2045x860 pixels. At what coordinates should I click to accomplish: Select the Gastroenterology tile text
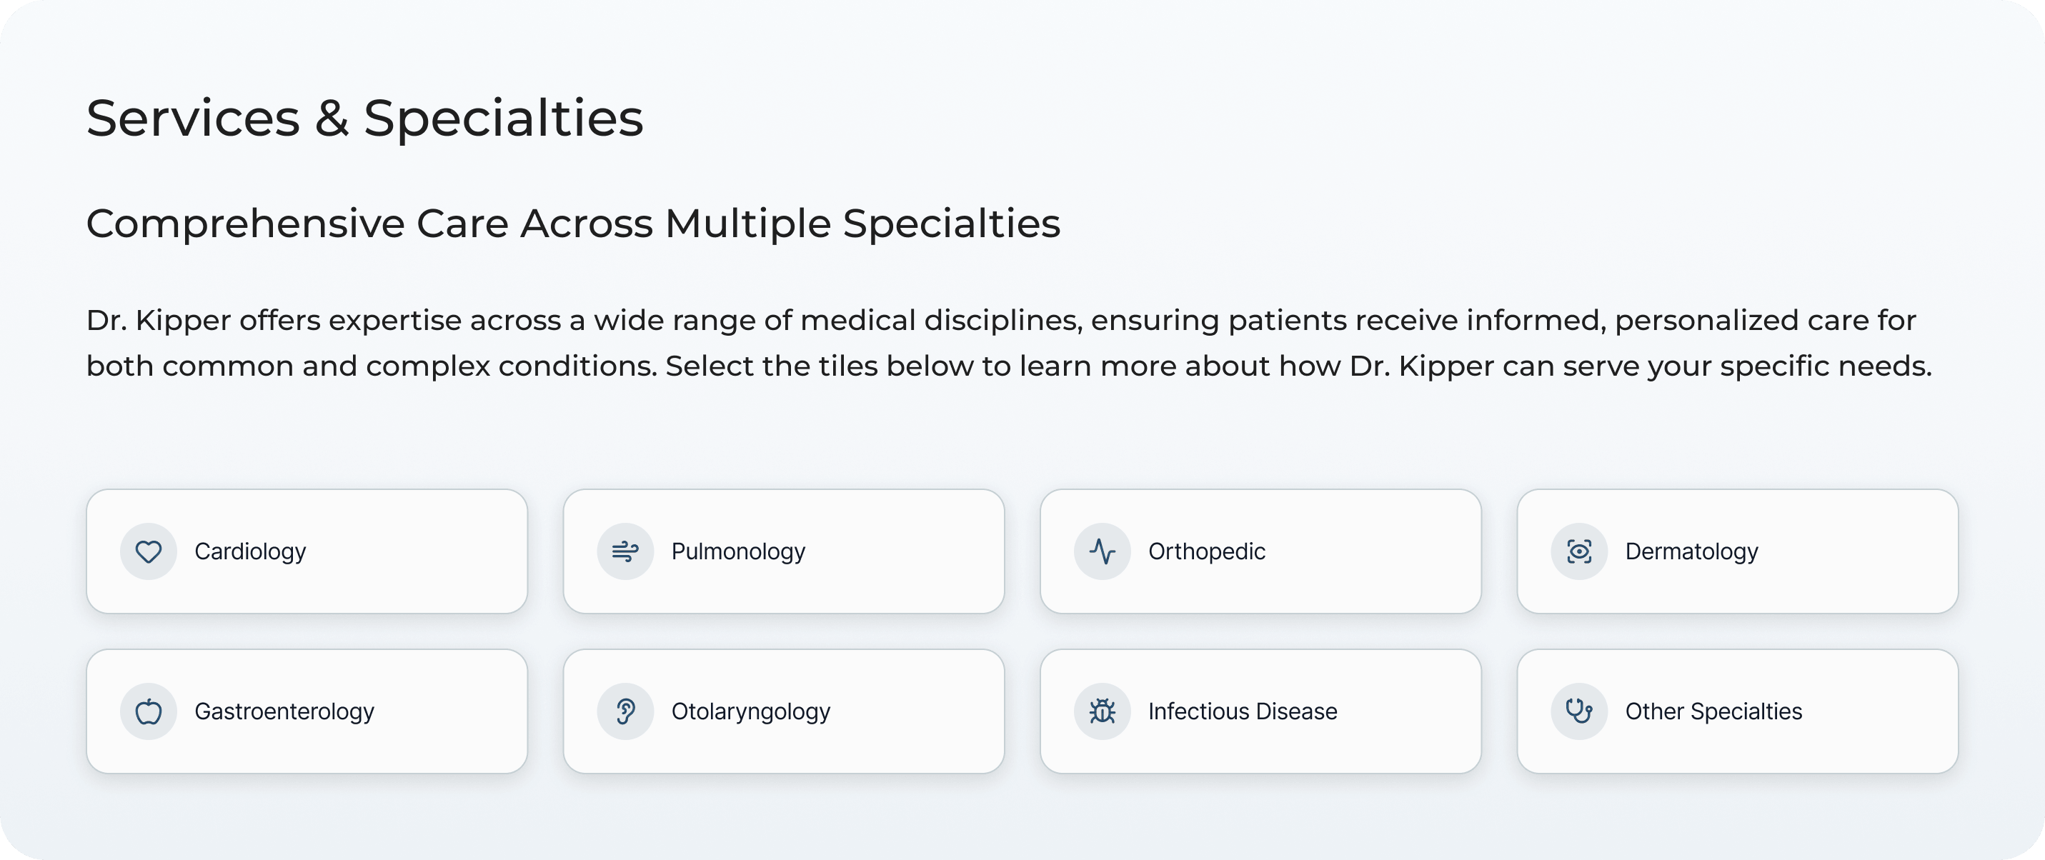[x=284, y=711]
